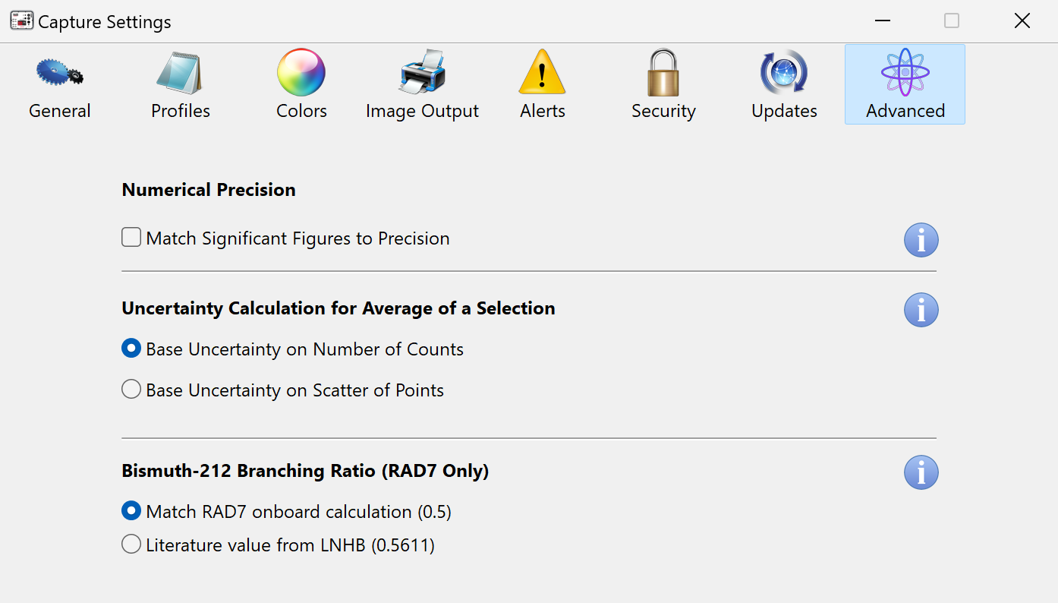Select the Advanced atom icon
The height and width of the screenshot is (603, 1058).
point(905,73)
